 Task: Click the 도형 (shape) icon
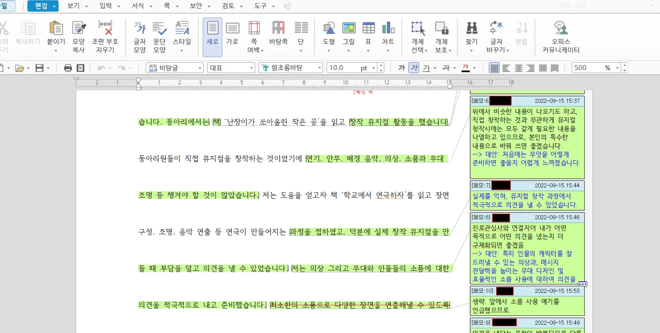click(x=329, y=29)
